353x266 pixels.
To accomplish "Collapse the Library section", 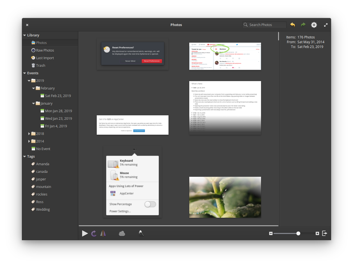I will pyautogui.click(x=24, y=35).
